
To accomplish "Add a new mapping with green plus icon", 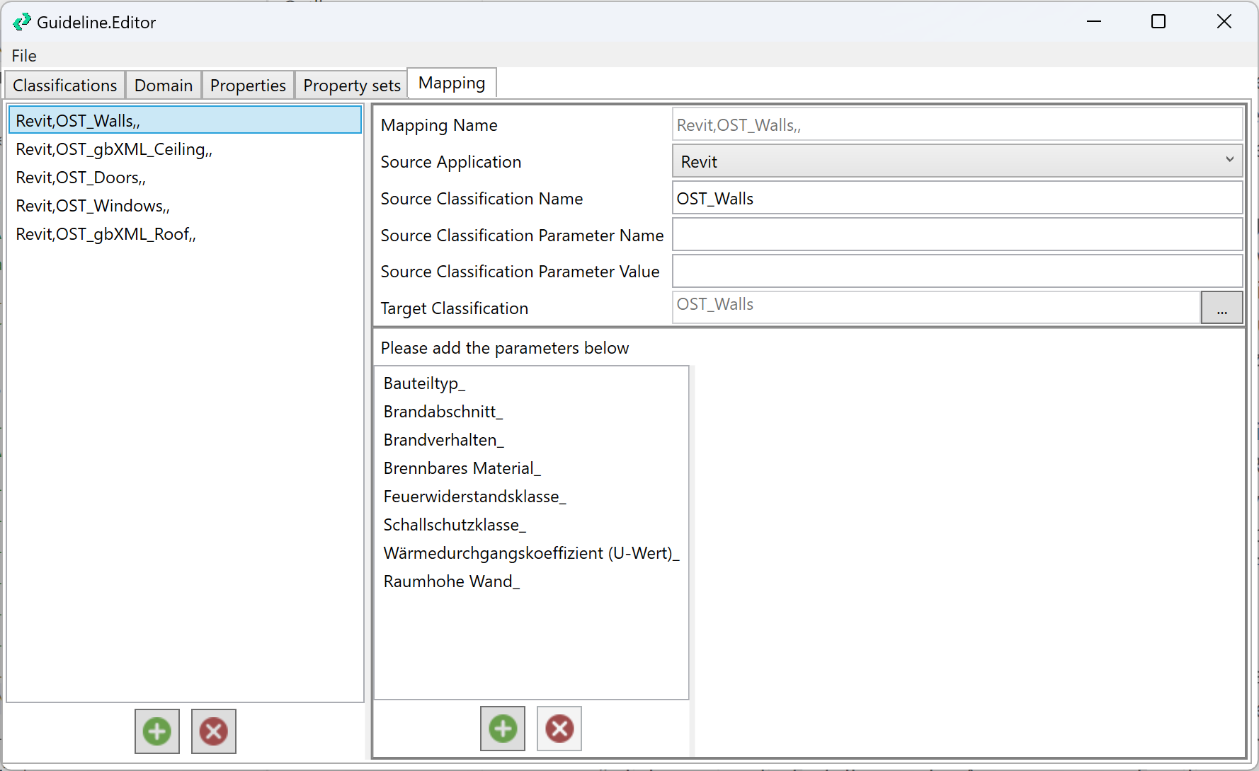I will pos(157,731).
